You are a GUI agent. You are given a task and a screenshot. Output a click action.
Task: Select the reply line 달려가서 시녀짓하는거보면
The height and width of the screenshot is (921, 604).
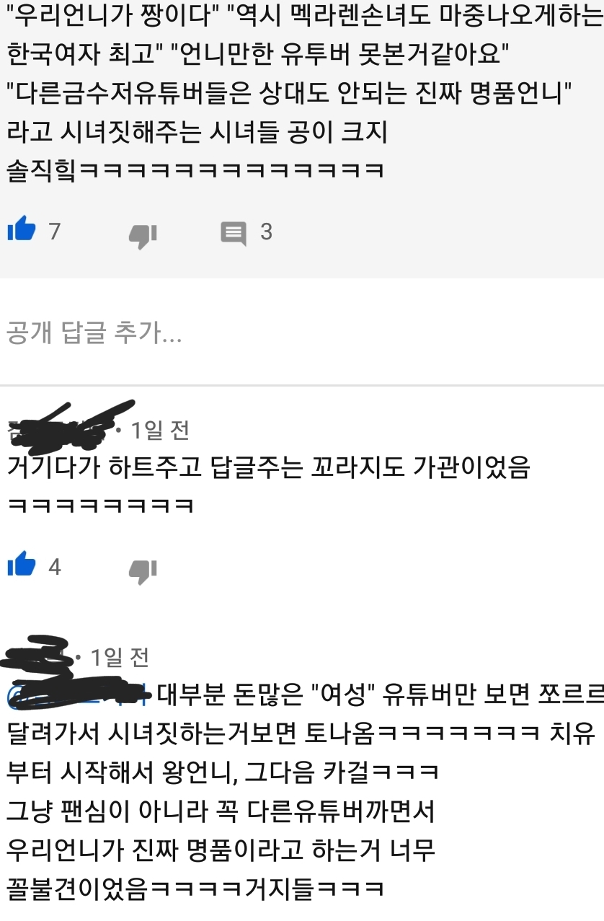(301, 734)
